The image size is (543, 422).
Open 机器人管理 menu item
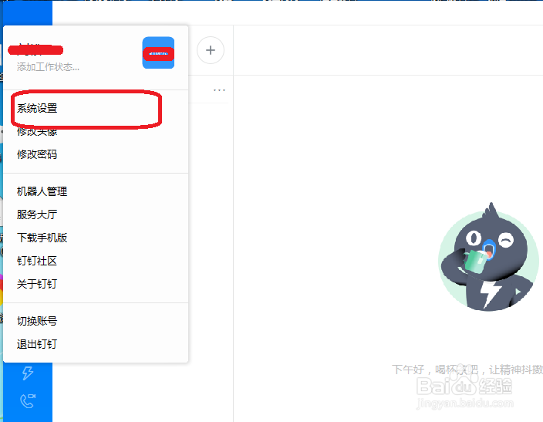[42, 191]
